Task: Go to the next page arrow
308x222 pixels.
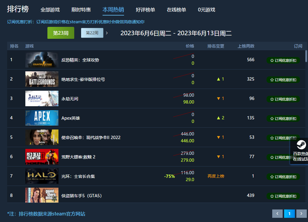Action: tap(301, 214)
